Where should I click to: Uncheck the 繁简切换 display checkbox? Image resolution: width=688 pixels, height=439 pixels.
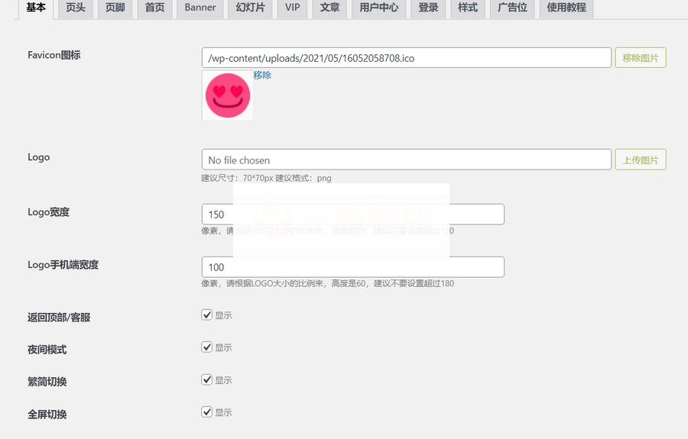click(207, 379)
